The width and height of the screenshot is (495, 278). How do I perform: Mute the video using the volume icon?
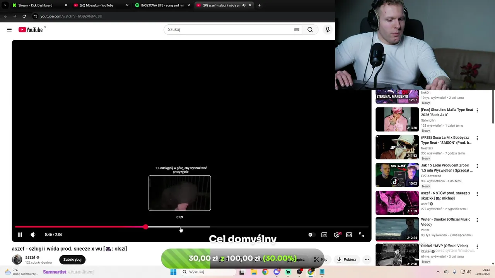(x=33, y=235)
